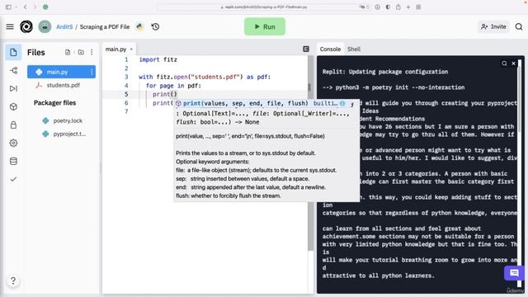Screen dimensions: 528x297
Task: Click the Scraping a PDF File project title
Action: [105, 26]
